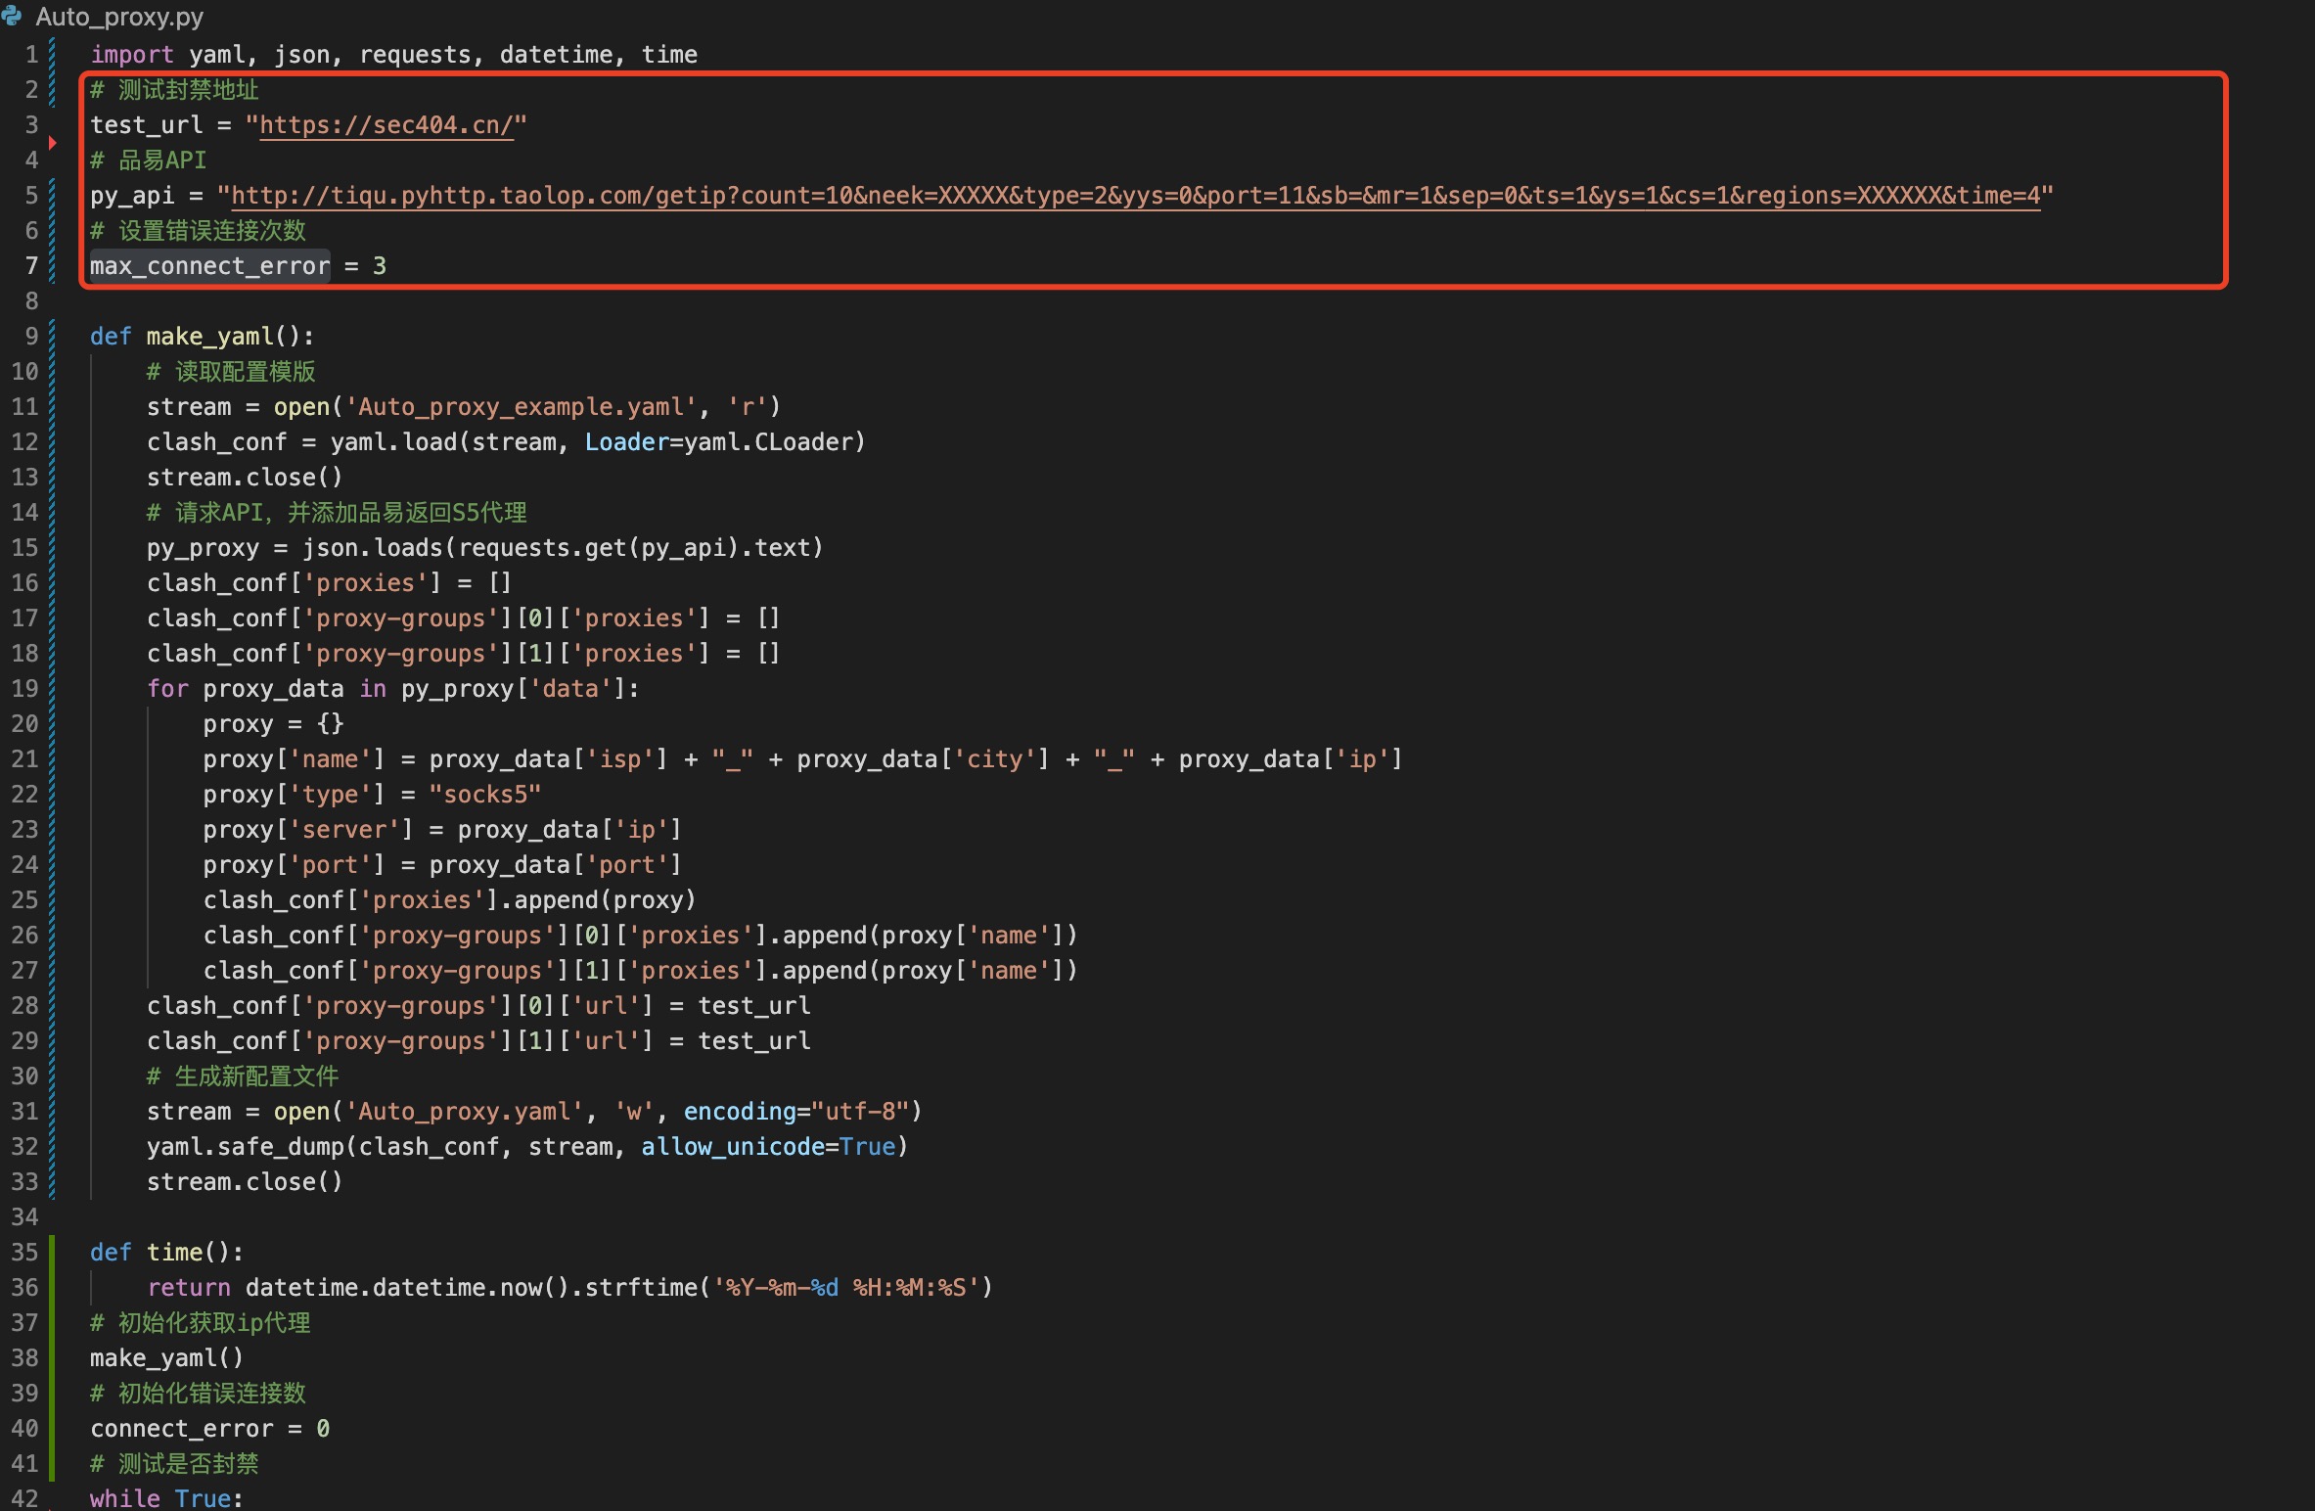Click the make_yaml() call on line 38
Image resolution: width=2315 pixels, height=1511 pixels.
coord(166,1358)
